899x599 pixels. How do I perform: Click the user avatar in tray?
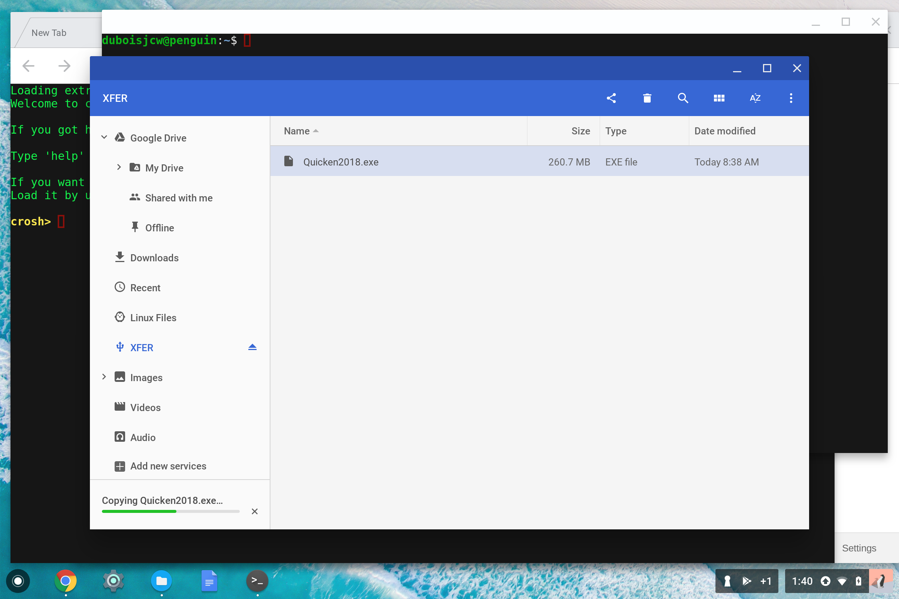(x=880, y=581)
